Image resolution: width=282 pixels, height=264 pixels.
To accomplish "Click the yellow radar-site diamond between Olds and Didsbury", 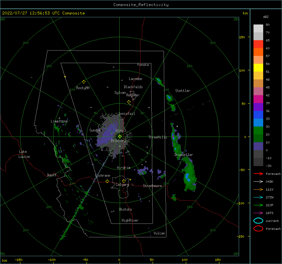I will tap(120, 137).
